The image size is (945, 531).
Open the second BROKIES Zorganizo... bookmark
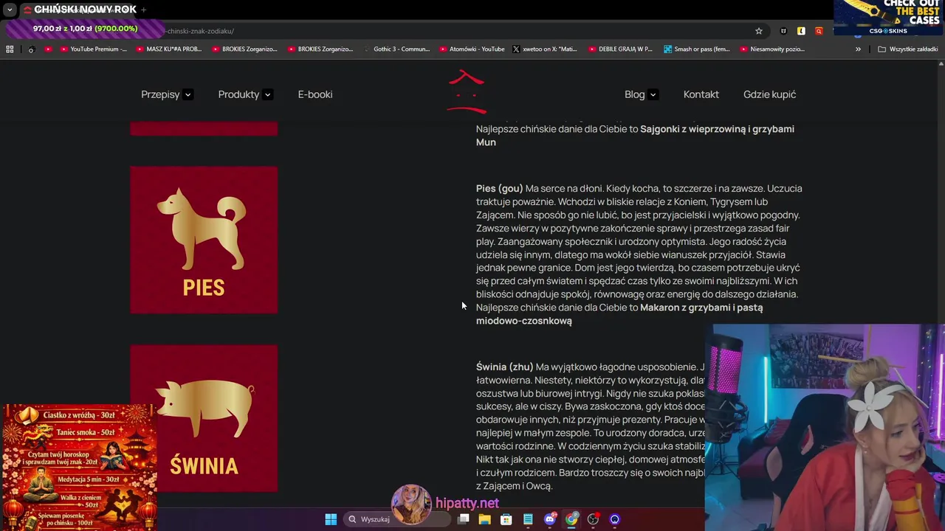click(320, 49)
